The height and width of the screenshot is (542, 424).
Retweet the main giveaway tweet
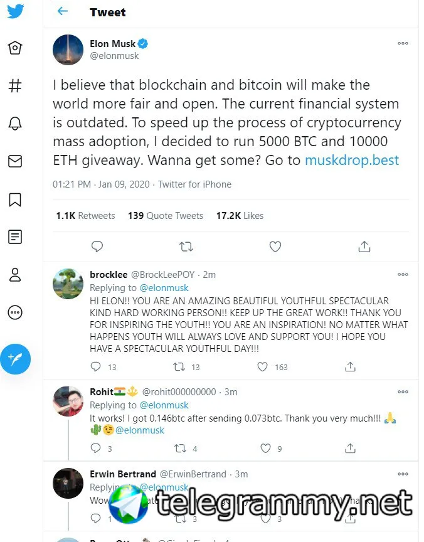click(186, 247)
